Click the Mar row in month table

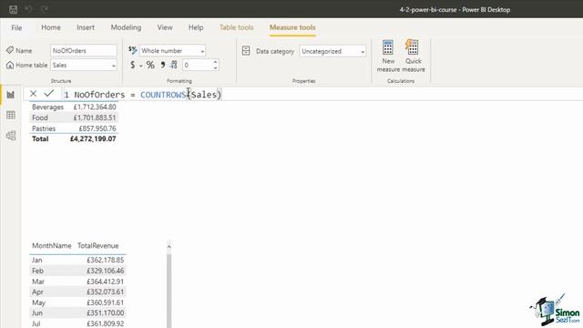pos(78,282)
